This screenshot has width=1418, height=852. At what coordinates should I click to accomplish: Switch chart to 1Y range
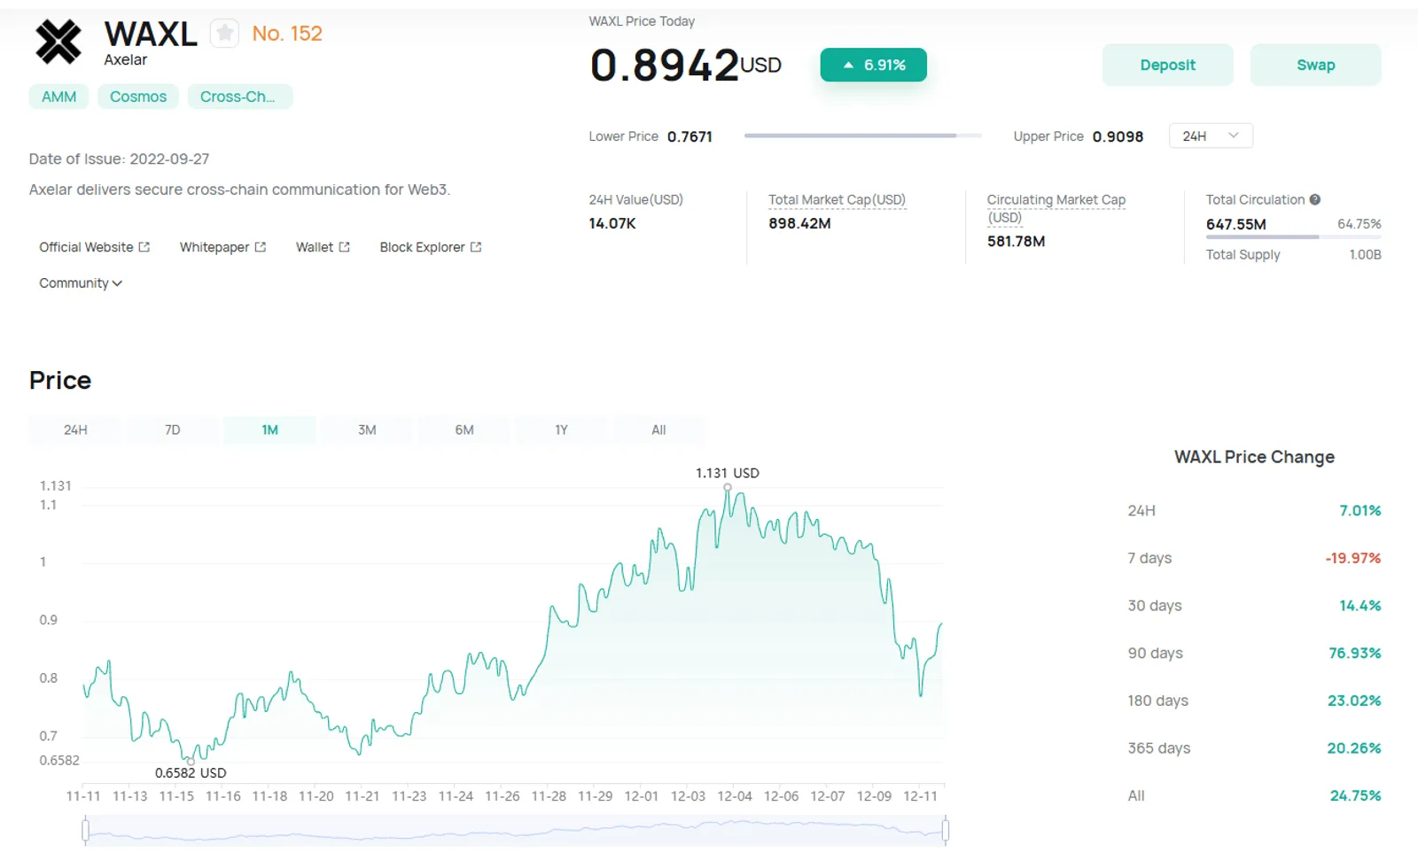pyautogui.click(x=561, y=430)
